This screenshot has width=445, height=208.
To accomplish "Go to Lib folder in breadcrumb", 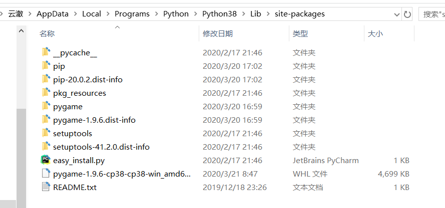I will pos(255,14).
